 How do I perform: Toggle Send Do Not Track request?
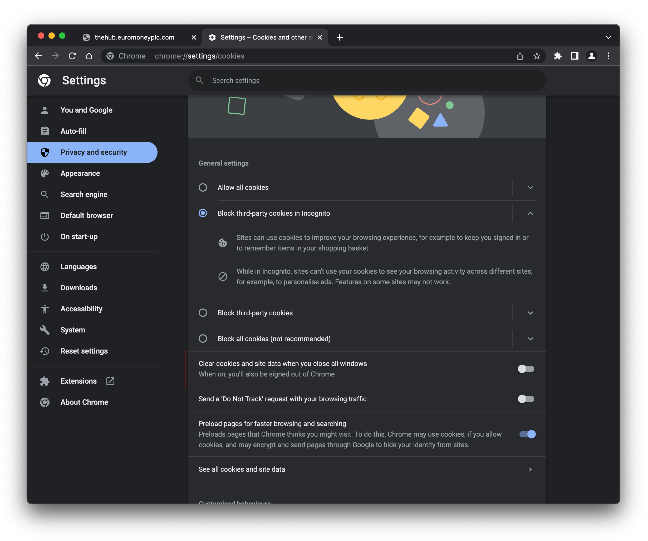click(x=526, y=399)
